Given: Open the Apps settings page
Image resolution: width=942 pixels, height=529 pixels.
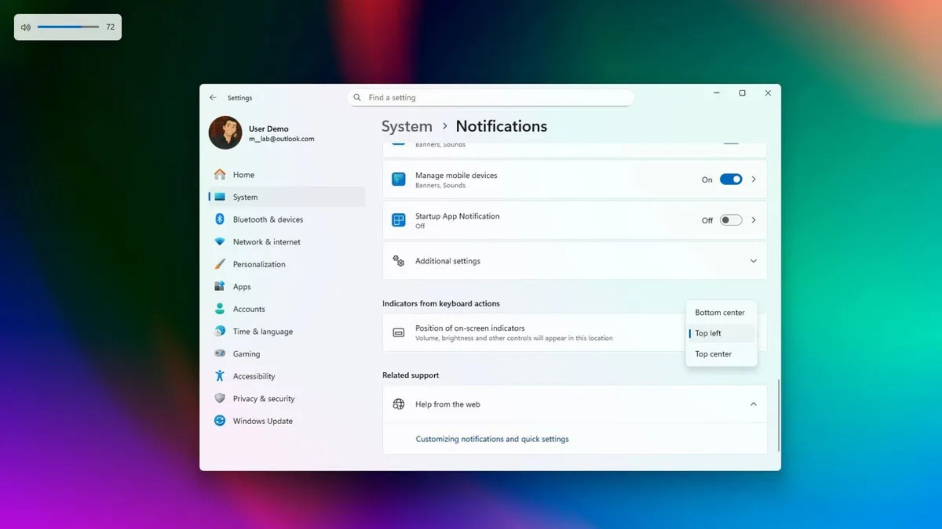Looking at the screenshot, I should click(x=242, y=287).
